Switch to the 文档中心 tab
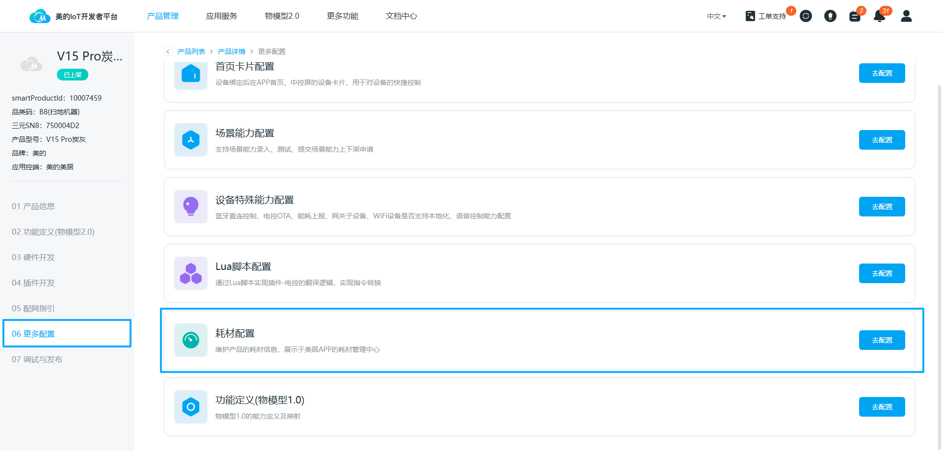 pyautogui.click(x=401, y=16)
